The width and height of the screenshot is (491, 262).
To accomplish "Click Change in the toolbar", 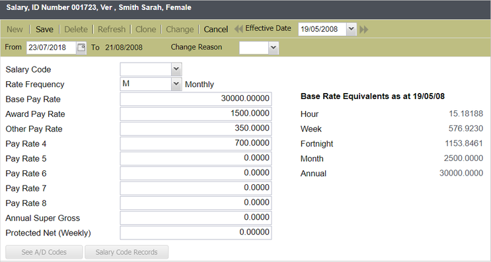I will tap(180, 30).
